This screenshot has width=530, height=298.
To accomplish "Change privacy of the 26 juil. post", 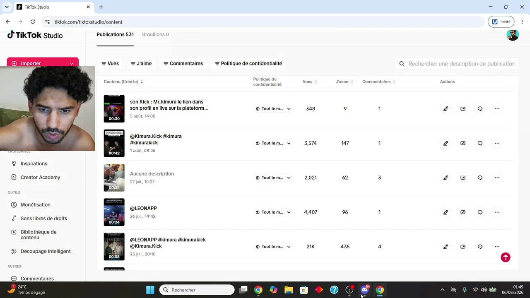I will pyautogui.click(x=274, y=212).
